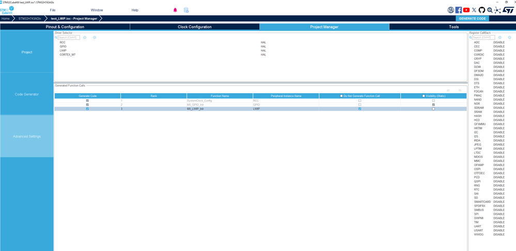Screen dimensions: 516x251
Task: Uncheck Do Not Generate Function Call for MX_LWIP_Init
Action: (360, 109)
